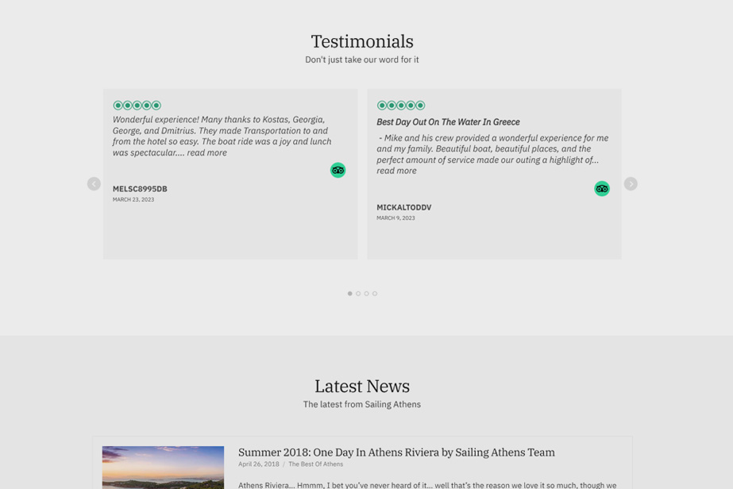Click read more in Mike's crew review
Screen dimensions: 733x489
(x=396, y=171)
